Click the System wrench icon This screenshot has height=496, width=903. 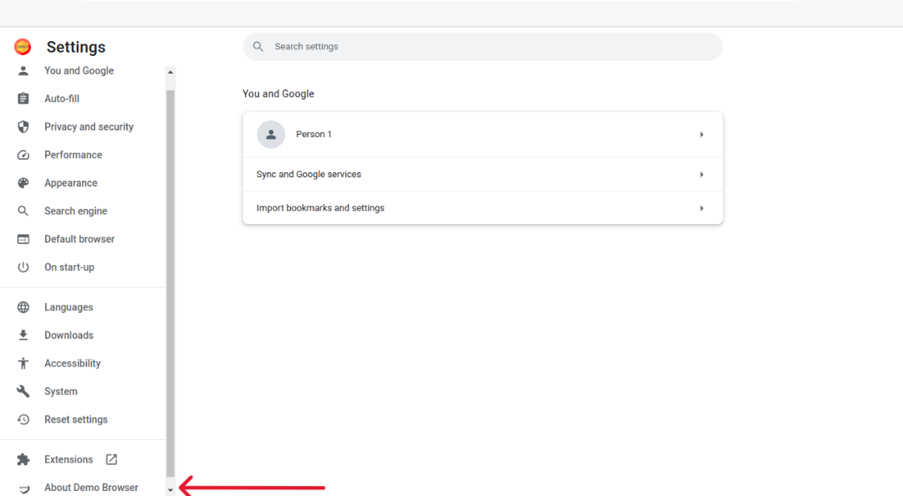23,391
